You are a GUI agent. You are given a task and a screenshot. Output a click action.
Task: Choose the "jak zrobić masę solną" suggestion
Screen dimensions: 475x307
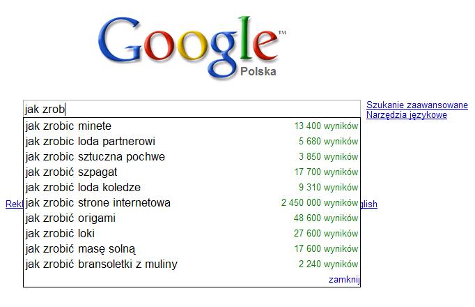click(x=80, y=249)
